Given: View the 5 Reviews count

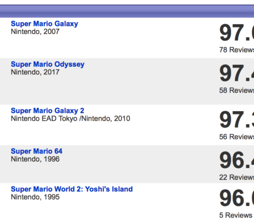Looking at the screenshot, I should [x=236, y=215].
